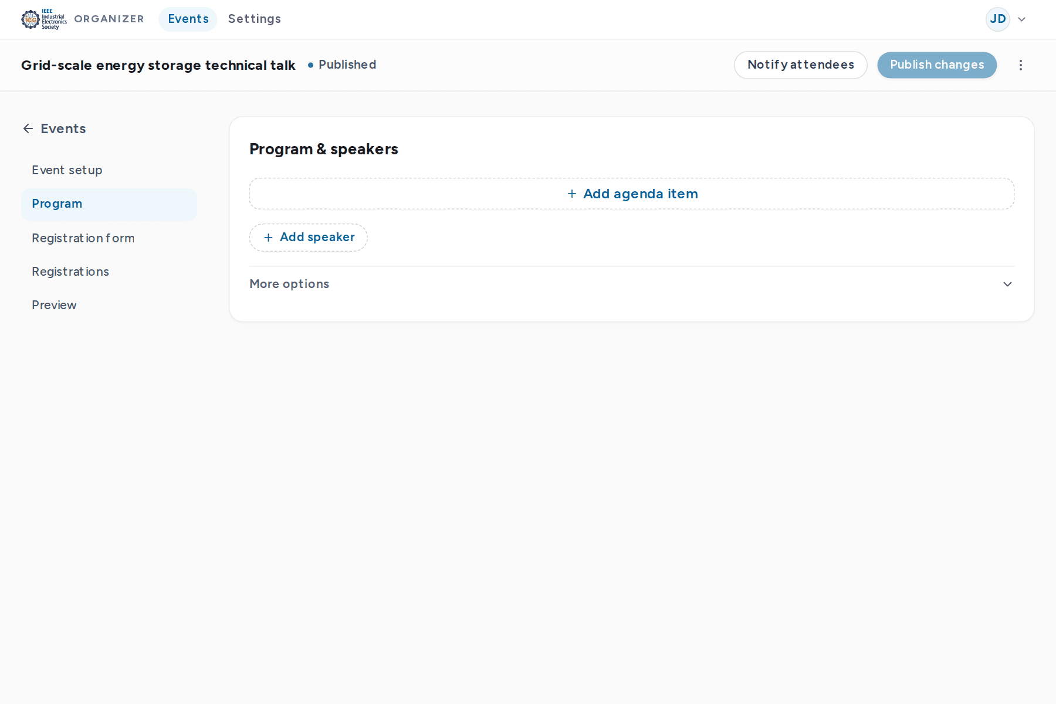
Task: Open the Settings top navigation tab
Action: 255,19
